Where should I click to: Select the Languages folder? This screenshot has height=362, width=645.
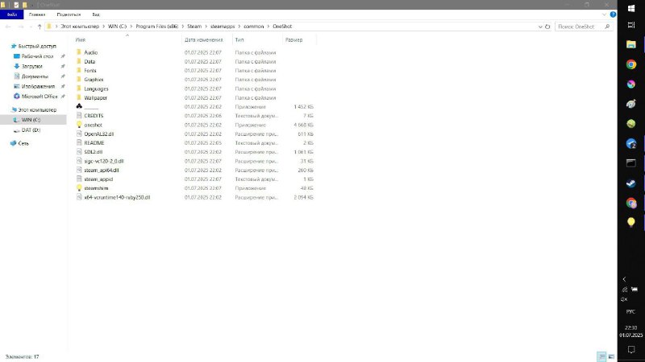(96, 88)
